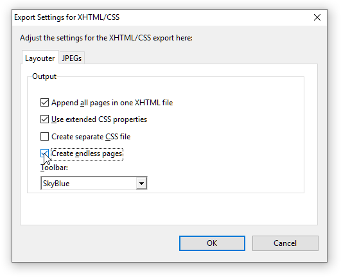Switch to the Layouter tab
This screenshot has height=278, width=341.
40,58
